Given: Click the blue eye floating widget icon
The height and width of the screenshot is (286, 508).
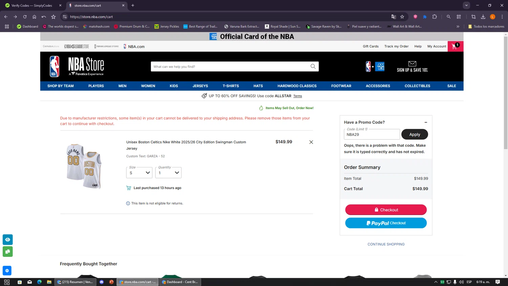Looking at the screenshot, I should (x=7, y=240).
